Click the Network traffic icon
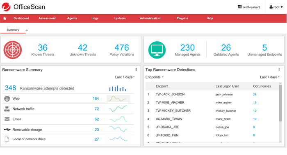This screenshot has width=287, height=155. 7,109
